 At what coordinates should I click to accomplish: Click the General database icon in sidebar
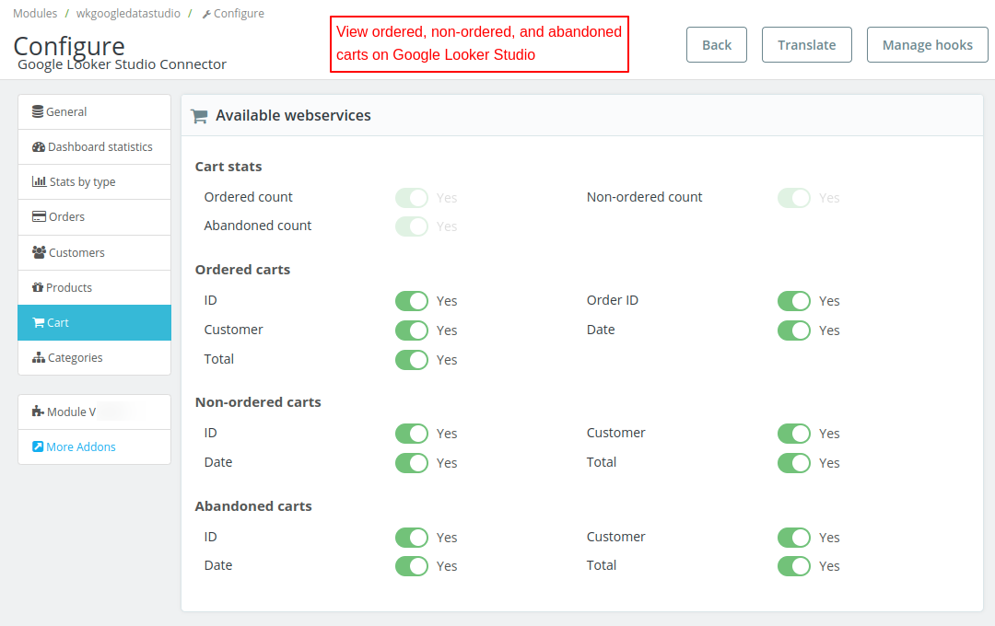pos(38,111)
